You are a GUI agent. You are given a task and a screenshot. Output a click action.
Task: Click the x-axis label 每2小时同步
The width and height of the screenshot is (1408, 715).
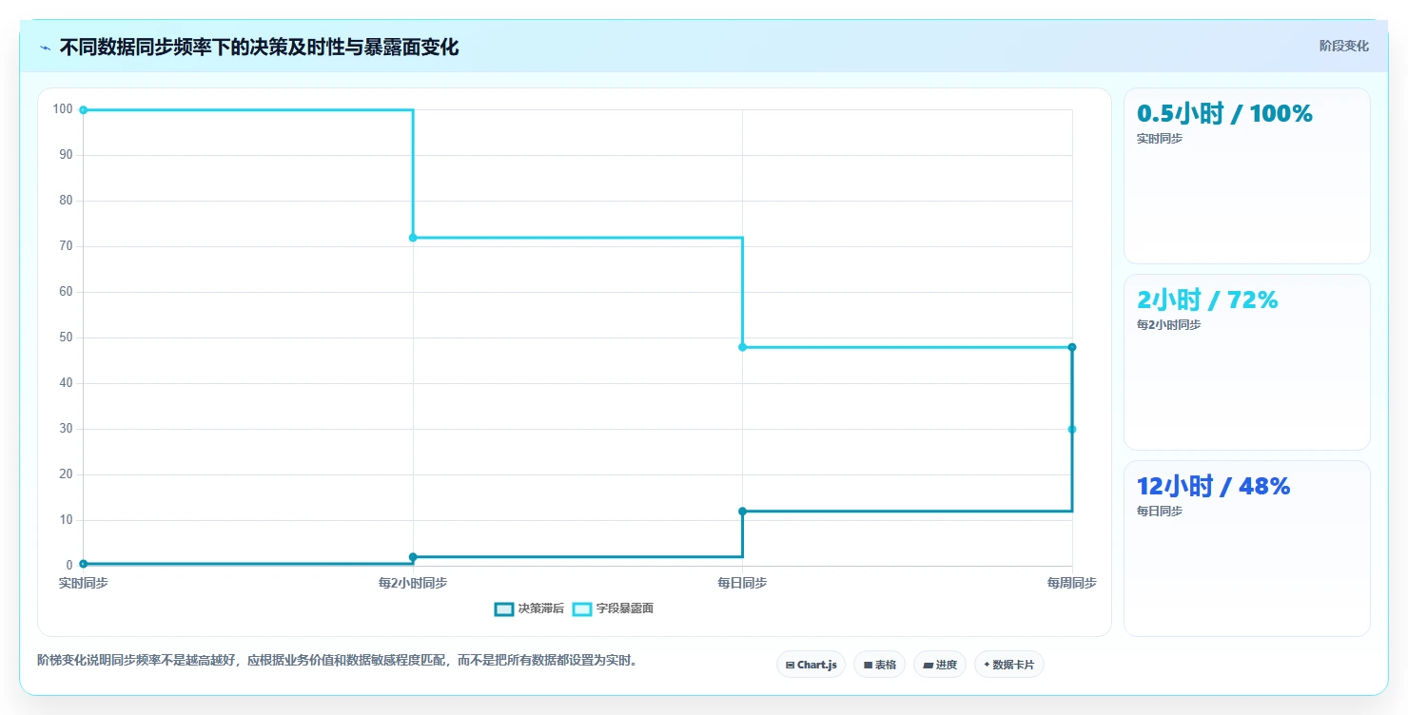(x=413, y=583)
